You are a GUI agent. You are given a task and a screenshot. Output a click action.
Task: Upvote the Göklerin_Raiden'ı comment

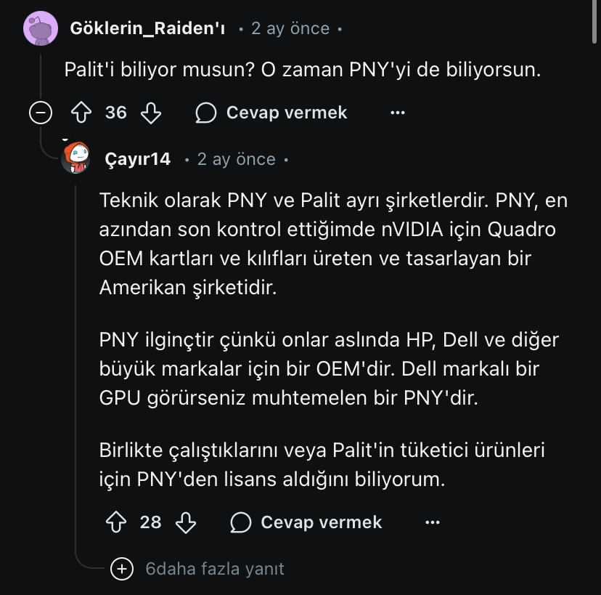pyautogui.click(x=80, y=113)
